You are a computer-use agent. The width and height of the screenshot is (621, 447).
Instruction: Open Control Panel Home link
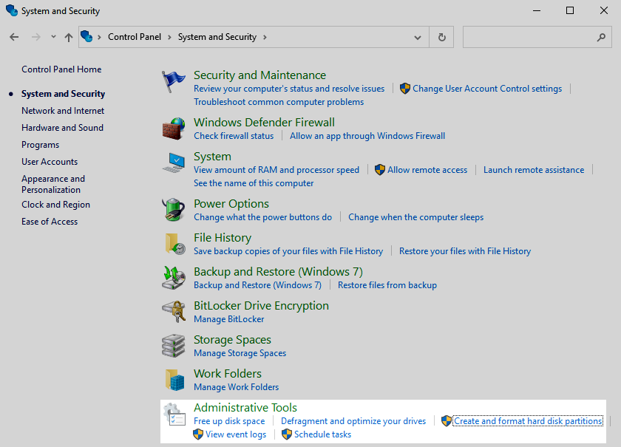pos(61,69)
